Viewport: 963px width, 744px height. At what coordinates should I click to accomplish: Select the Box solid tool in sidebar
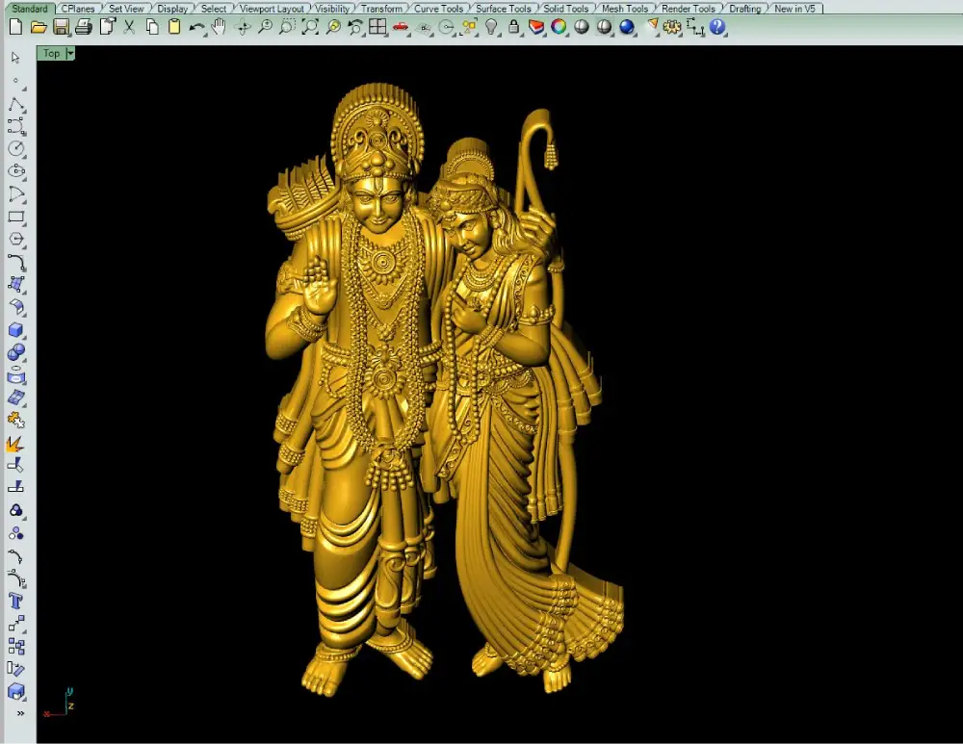[16, 330]
